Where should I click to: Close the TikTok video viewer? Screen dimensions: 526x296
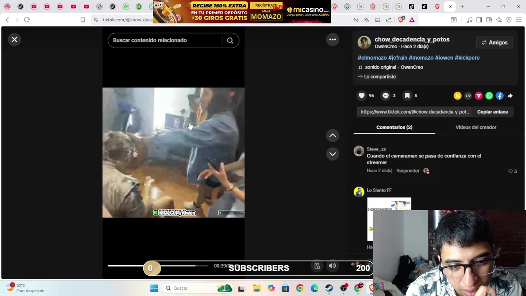tap(14, 39)
